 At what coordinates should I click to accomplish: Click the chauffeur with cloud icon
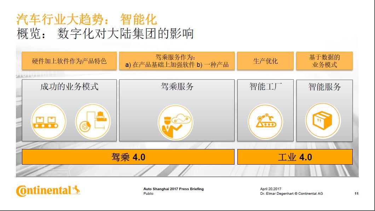point(175,122)
